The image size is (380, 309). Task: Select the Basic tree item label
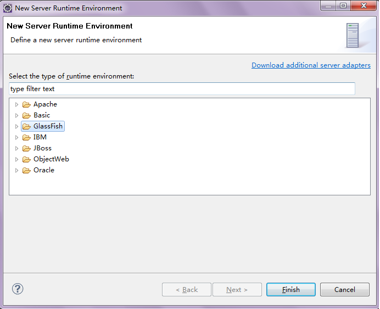pyautogui.click(x=42, y=115)
